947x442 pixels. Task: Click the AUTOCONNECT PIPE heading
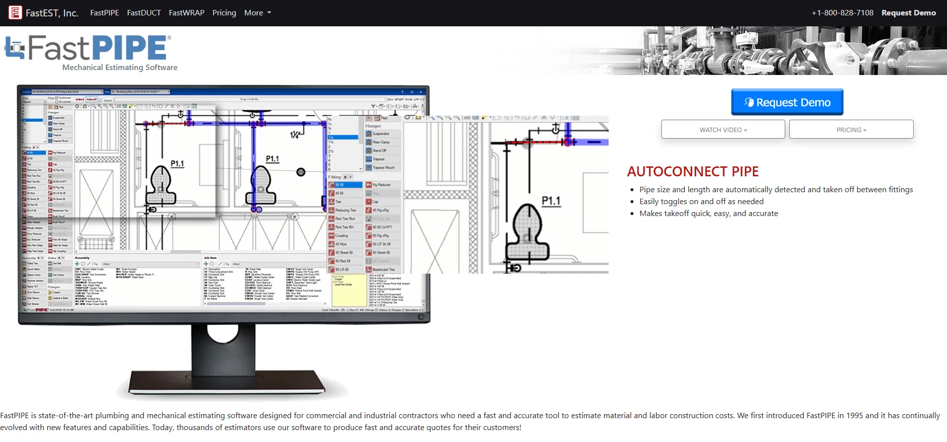(693, 171)
